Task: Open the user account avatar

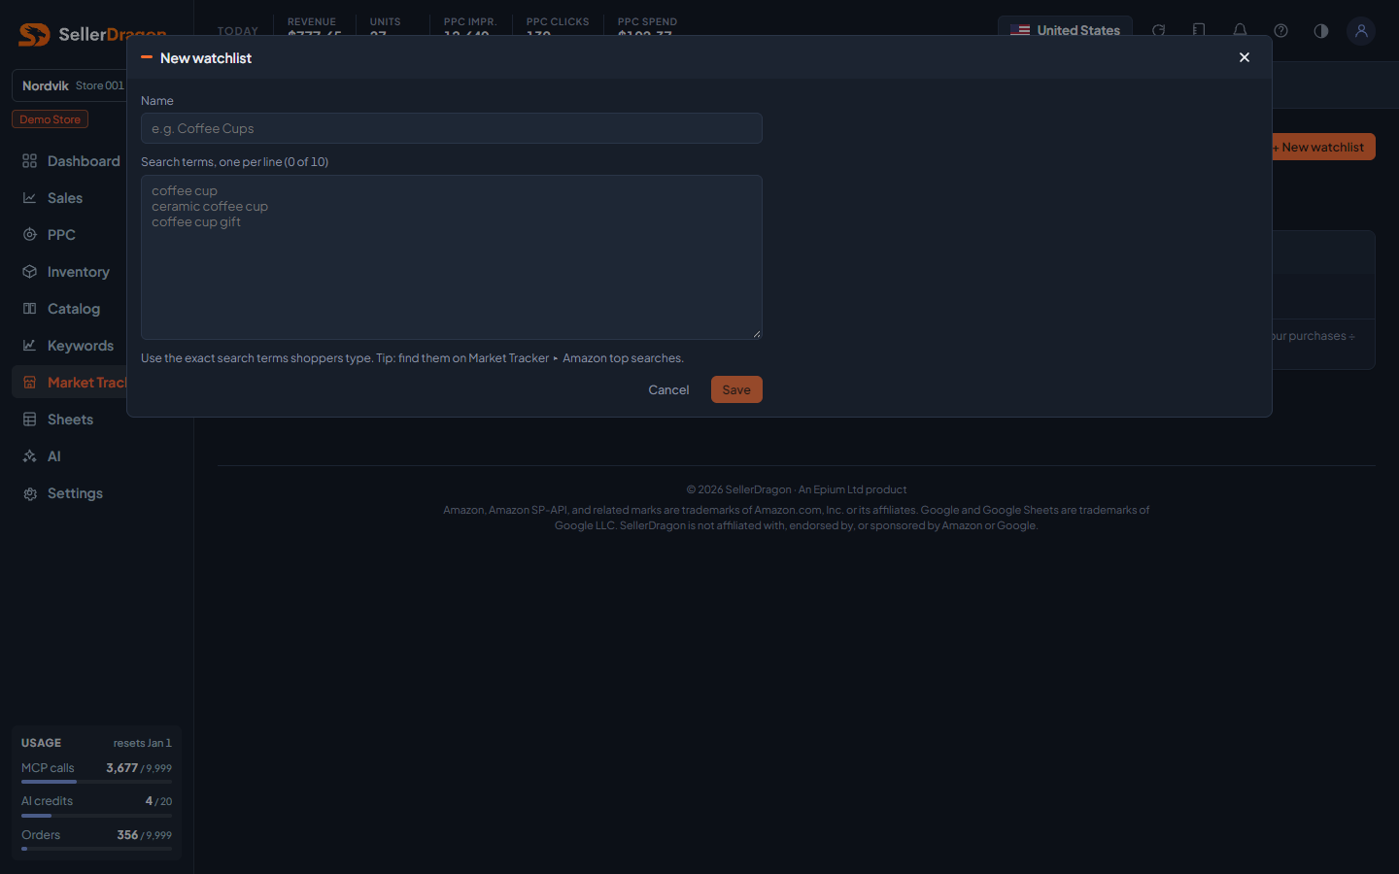Action: click(x=1361, y=30)
